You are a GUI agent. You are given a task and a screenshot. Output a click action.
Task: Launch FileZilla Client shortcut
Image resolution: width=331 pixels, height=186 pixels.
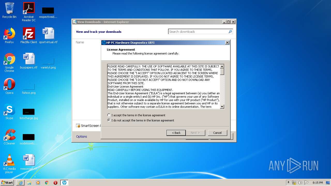pyautogui.click(x=29, y=36)
